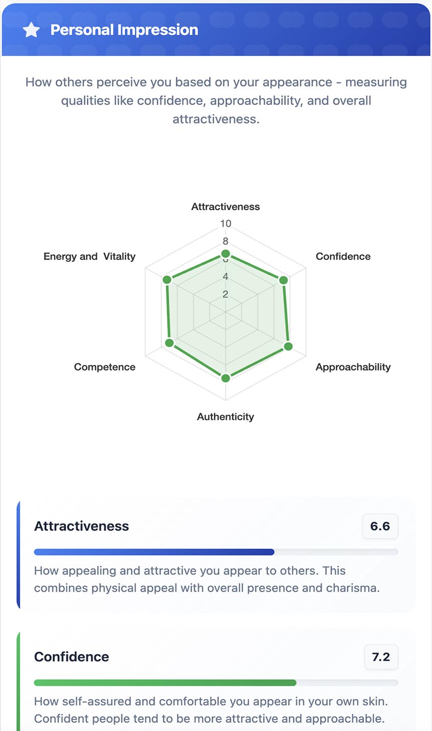This screenshot has width=432, height=731.
Task: Click the 7.2 Confidence score badge
Action: click(x=381, y=657)
